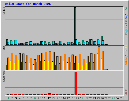
Task: Click the orange visits bar for day 2
Action: (x=12, y=61)
